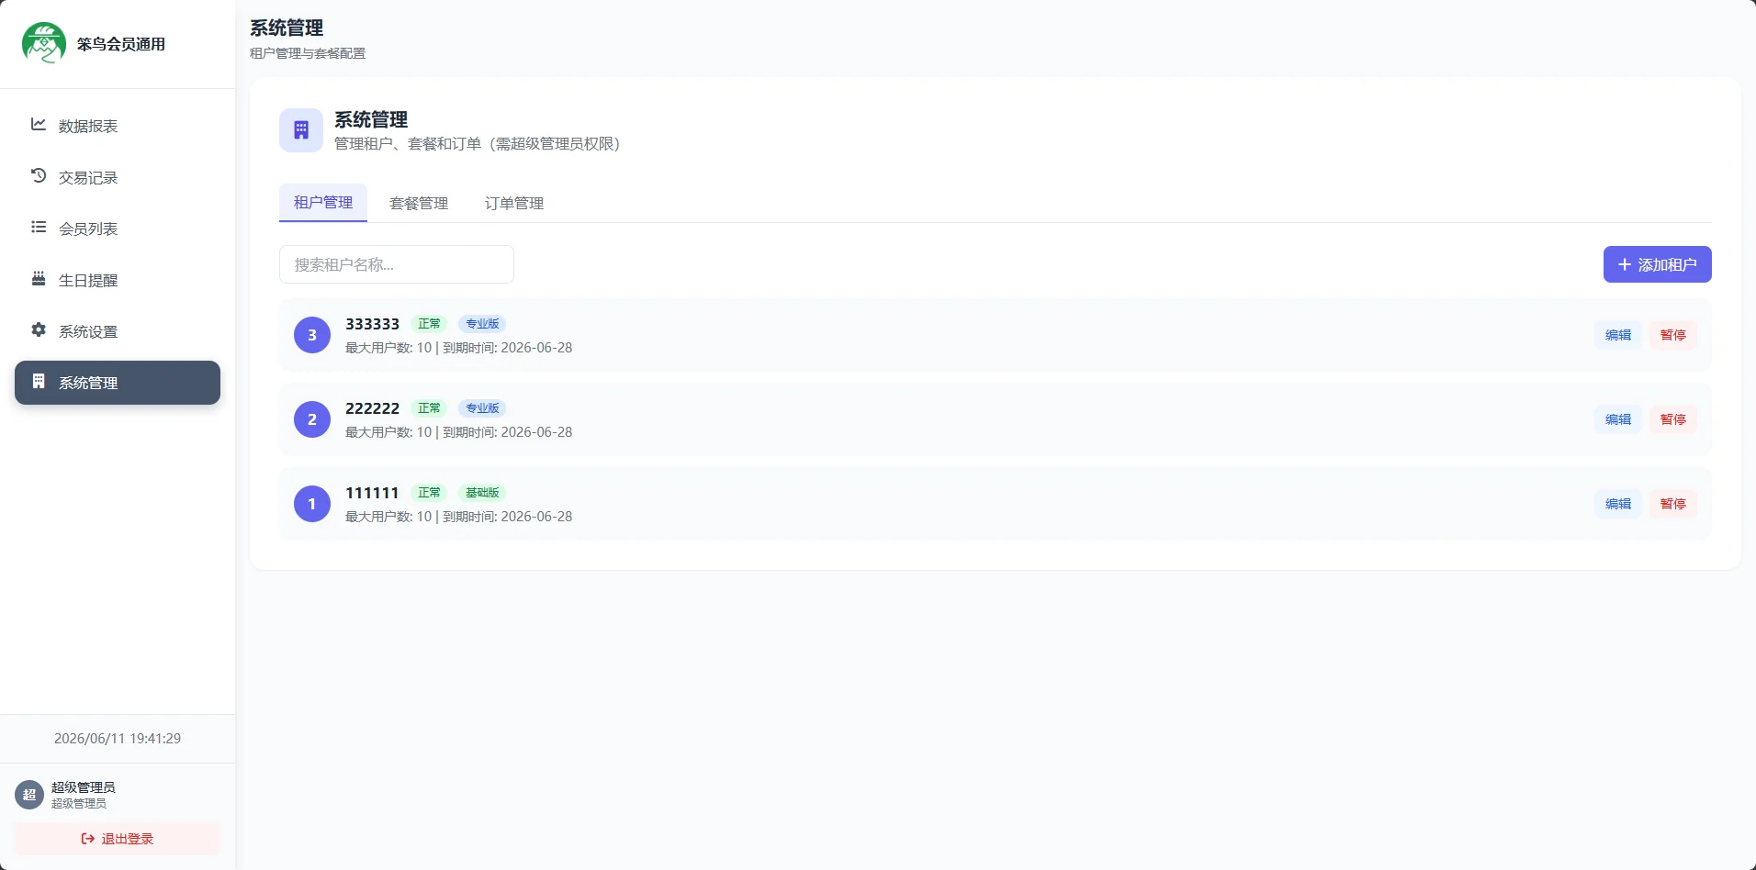Switch to the 租户管理 tab
1756x870 pixels.
323,203
